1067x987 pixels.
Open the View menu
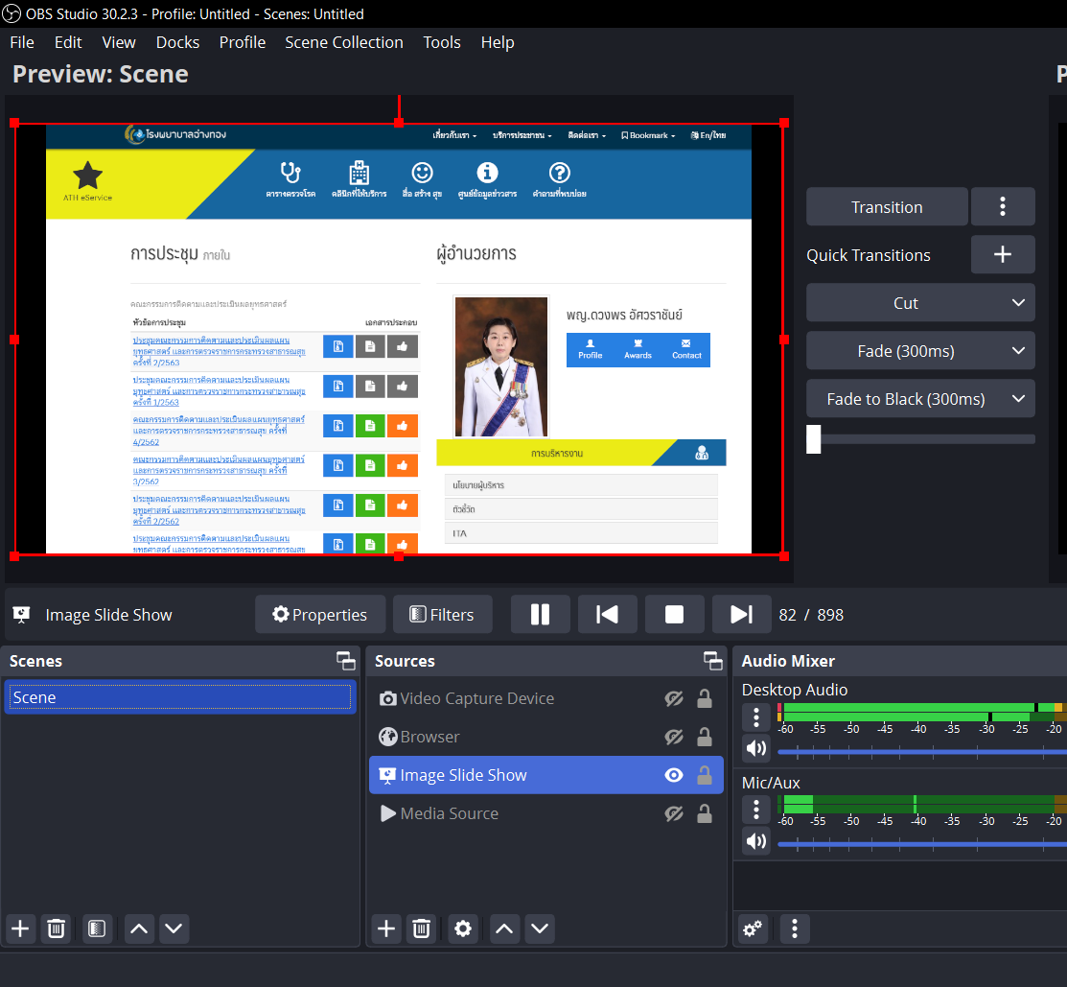(x=119, y=42)
